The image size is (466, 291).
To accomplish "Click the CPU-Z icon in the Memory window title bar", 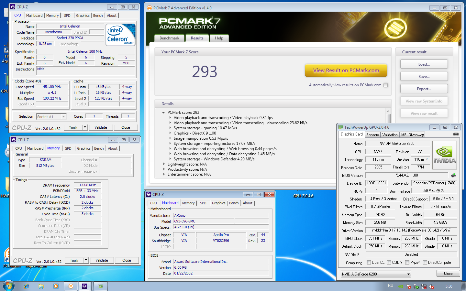I will coord(14,140).
